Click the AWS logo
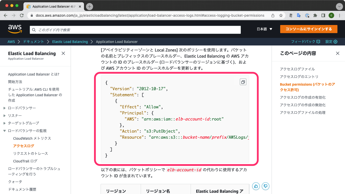This screenshot has width=345, height=194. (x=15, y=29)
